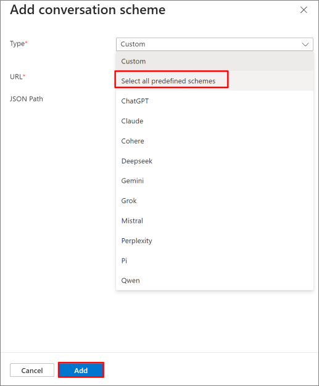Screen dimensions: 319x386
Task: Click the JSON Path label
Action: [x=27, y=99]
